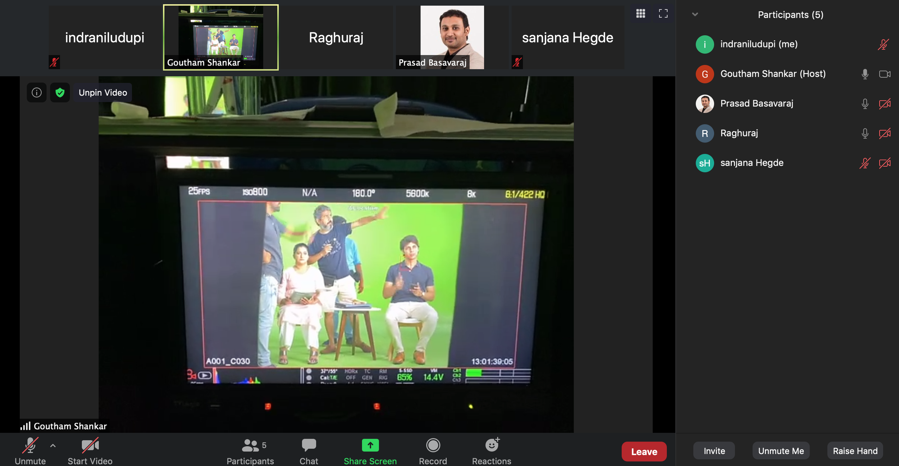Click Unmute Me button in participants panel
This screenshot has height=466, width=899.
point(781,451)
